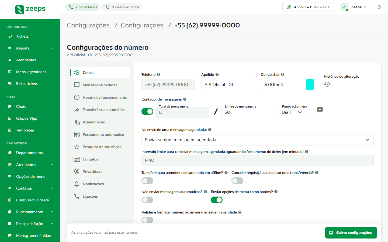388x242 pixels.
Task: Expand Atendentes under Cadastros
Action: (x=30, y=165)
